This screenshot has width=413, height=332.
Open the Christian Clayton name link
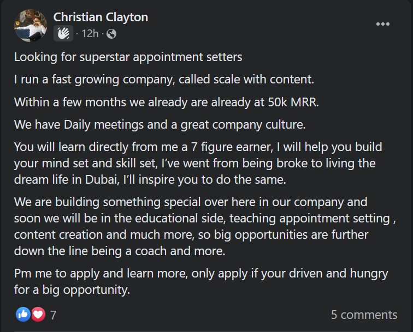click(101, 17)
